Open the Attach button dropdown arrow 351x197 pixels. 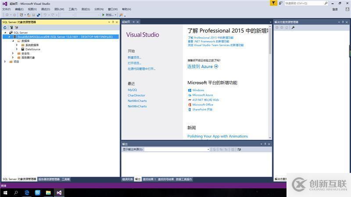pyautogui.click(x=115, y=15)
